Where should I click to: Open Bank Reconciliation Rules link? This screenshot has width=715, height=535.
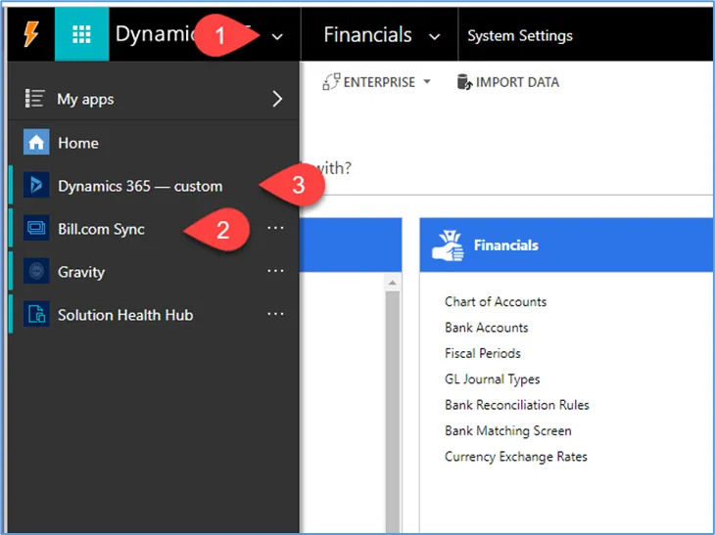pos(517,405)
